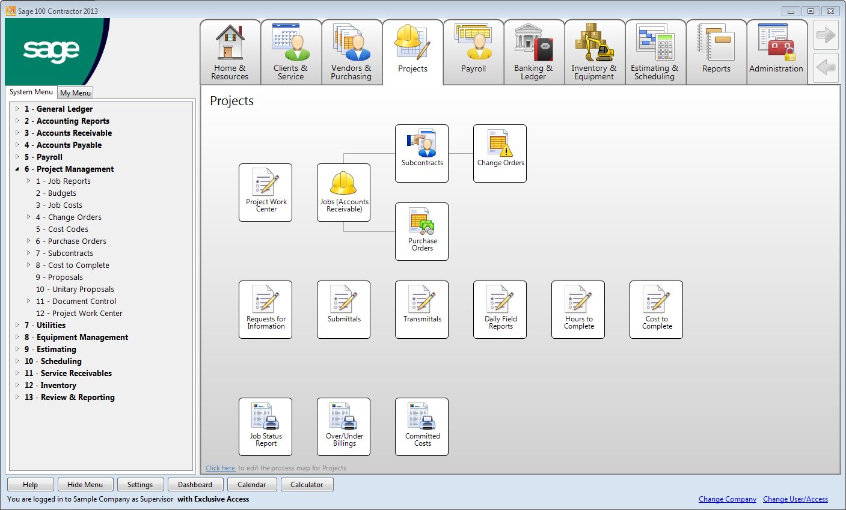Viewport: 846px width, 510px height.
Task: Open Settings from bottom bar
Action: tap(140, 485)
